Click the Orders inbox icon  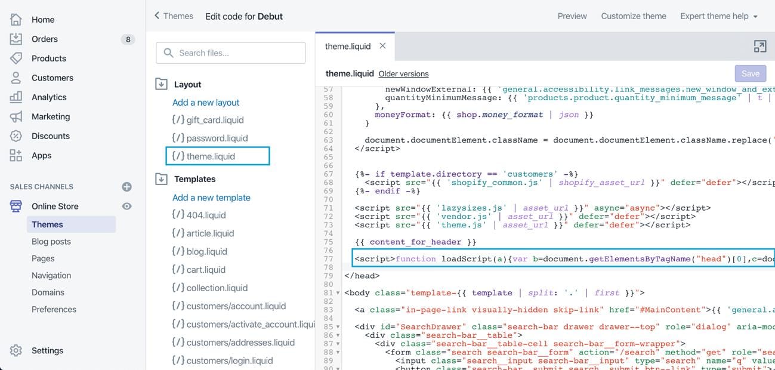(x=16, y=39)
